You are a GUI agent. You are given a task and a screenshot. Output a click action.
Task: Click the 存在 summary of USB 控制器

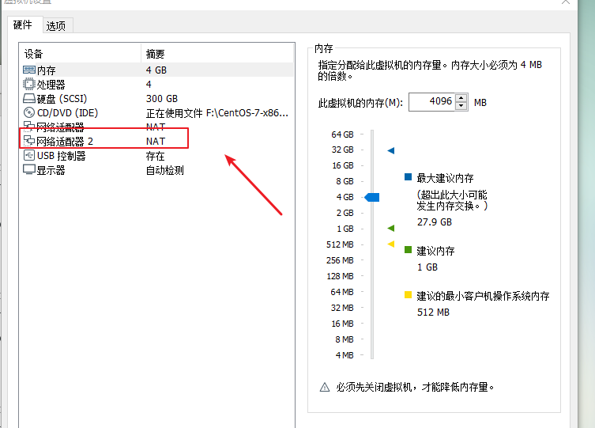point(155,156)
